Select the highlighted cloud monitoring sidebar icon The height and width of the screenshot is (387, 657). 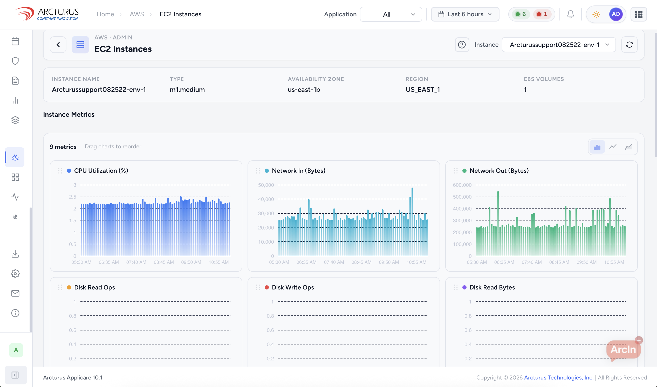pos(15,157)
